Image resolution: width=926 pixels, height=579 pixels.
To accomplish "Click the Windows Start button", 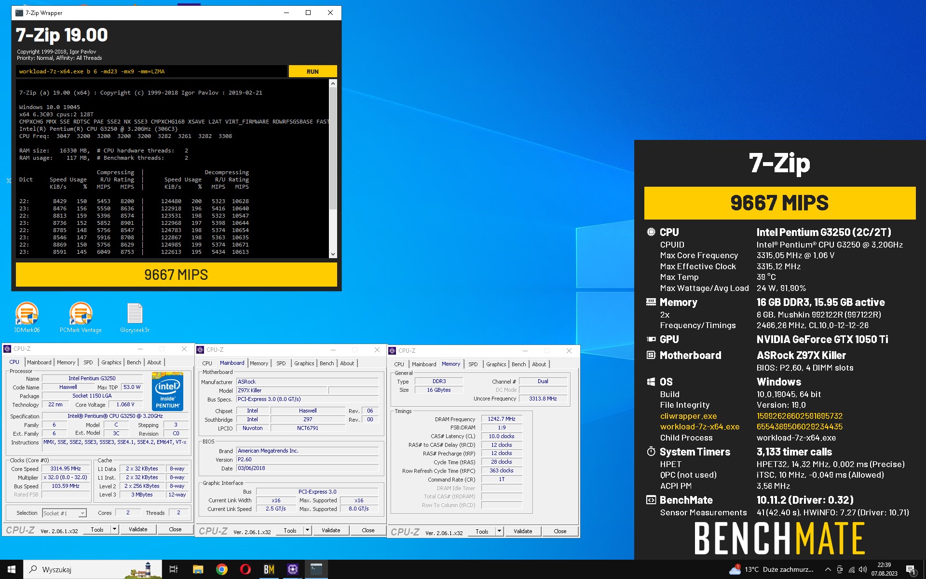I will click(x=12, y=569).
